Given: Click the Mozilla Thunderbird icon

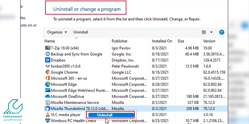Looking at the screenshot, I should [x=48, y=108].
